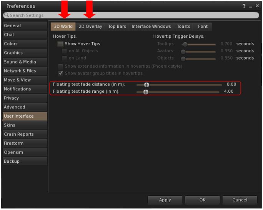Image resolution: width=263 pixels, height=210 pixels.
Task: Select the Interface Windows tab
Action: tap(151, 27)
